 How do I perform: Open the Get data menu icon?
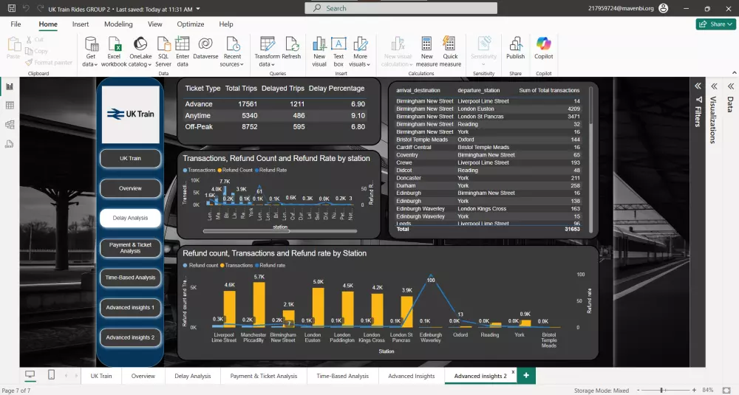coord(90,45)
